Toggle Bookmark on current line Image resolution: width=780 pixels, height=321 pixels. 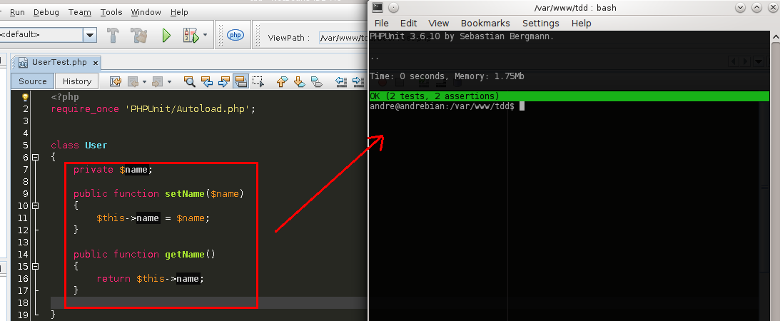(x=316, y=81)
